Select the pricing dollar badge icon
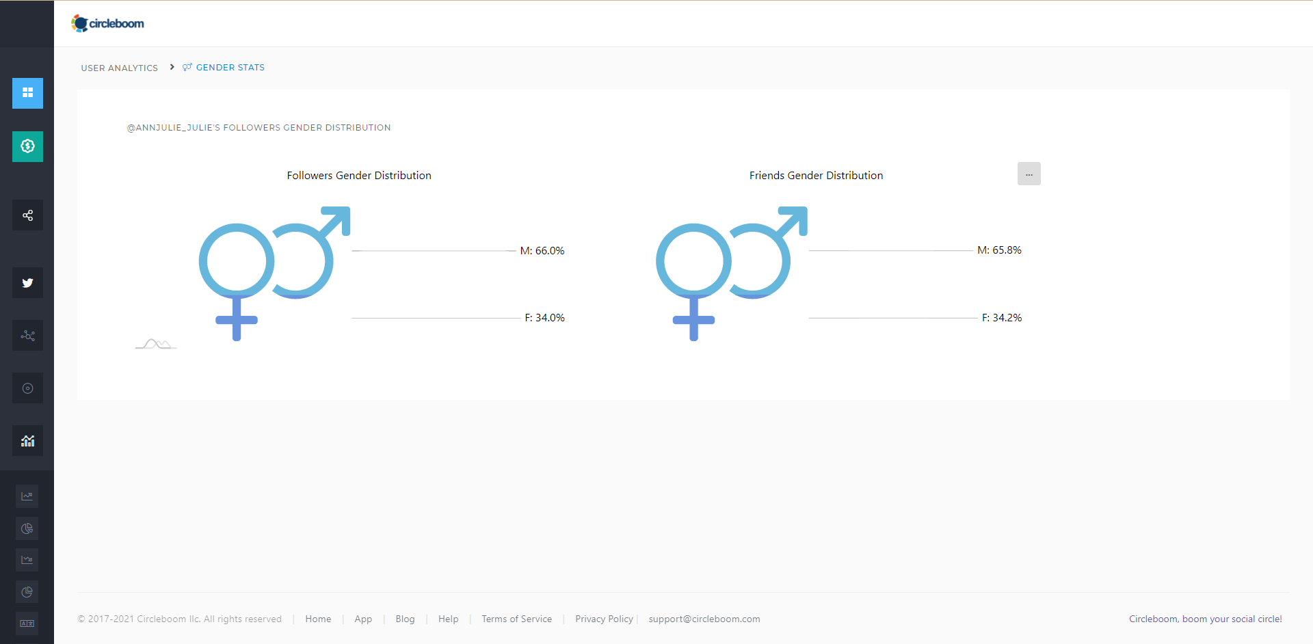Image resolution: width=1313 pixels, height=644 pixels. tap(27, 146)
